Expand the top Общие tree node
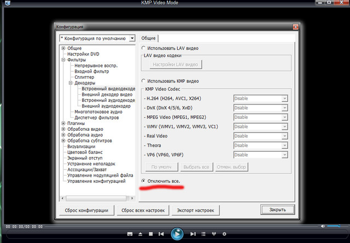Viewport: 350px width, 243px height. (x=63, y=48)
